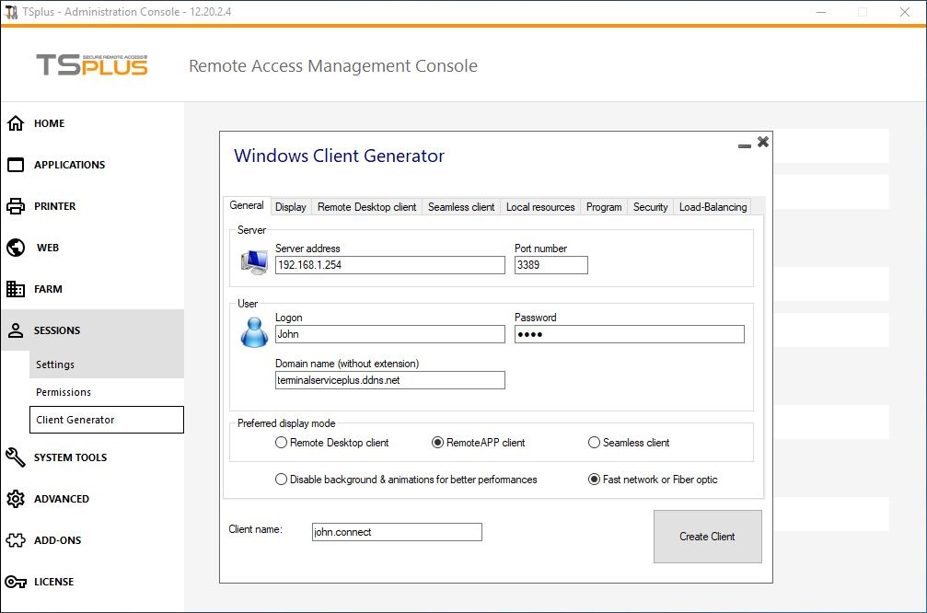Open Permissions under Sessions

pos(64,392)
